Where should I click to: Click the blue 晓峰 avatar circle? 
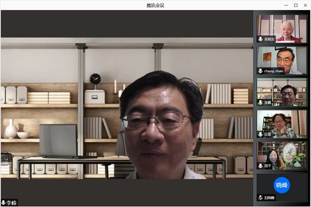pyautogui.click(x=282, y=185)
